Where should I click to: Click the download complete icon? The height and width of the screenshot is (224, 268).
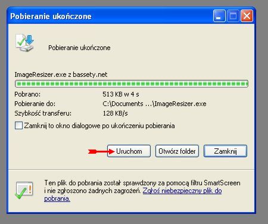pos(25,43)
